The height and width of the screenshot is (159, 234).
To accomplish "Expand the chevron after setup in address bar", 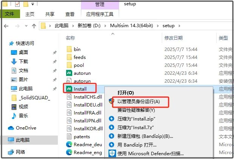I will 179,26.
